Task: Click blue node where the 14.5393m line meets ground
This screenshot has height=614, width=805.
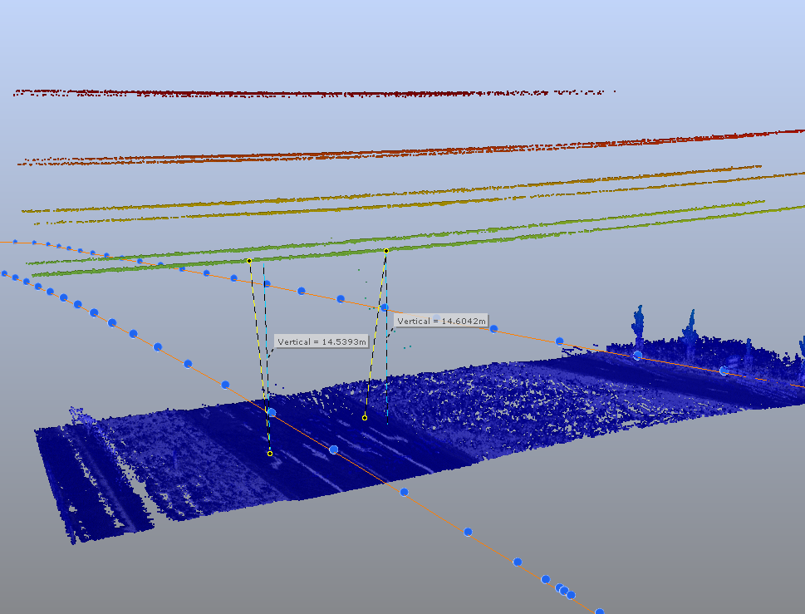Action: 271,412
